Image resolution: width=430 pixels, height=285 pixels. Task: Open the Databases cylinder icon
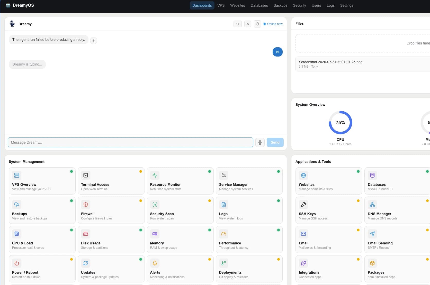pos(372,175)
